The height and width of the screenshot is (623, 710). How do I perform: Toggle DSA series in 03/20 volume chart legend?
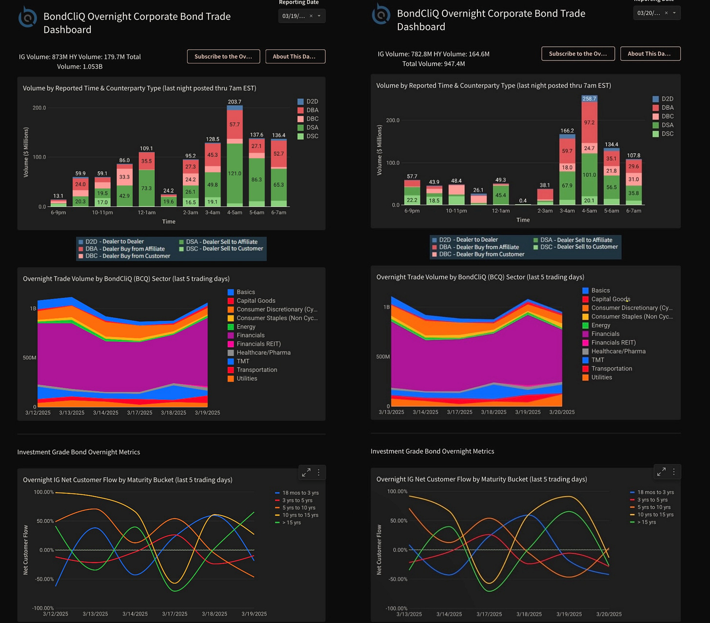coord(663,125)
